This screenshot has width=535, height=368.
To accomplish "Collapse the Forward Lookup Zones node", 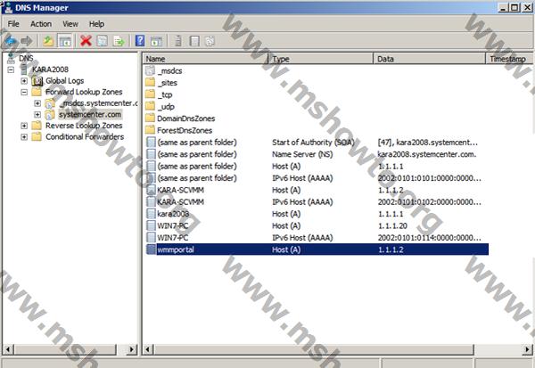I will (24, 92).
